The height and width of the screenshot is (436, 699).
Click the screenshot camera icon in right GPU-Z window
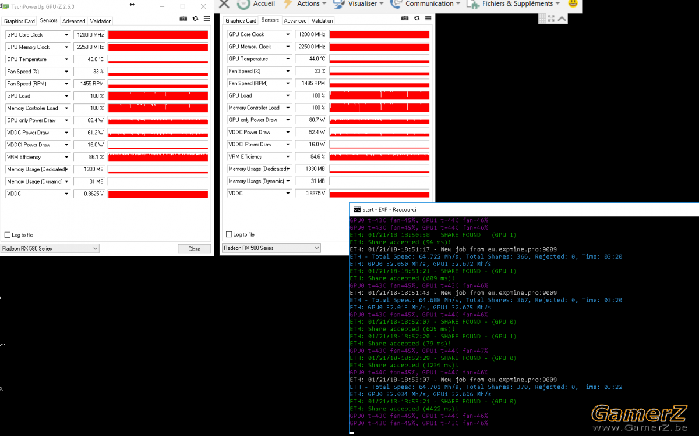click(405, 19)
